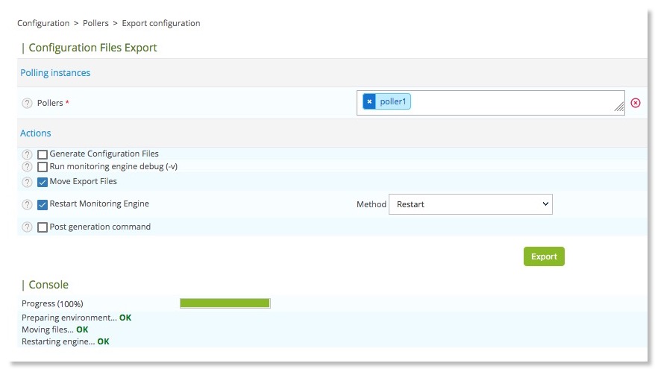Click help icon for Generate Configuration Files
655x369 pixels.
(x=28, y=154)
